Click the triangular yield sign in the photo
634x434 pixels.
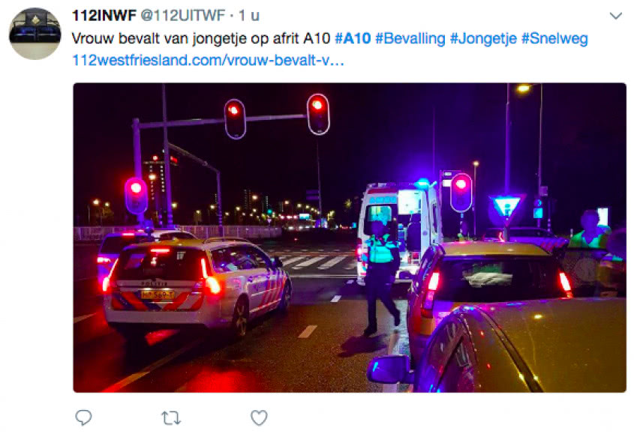(x=506, y=206)
